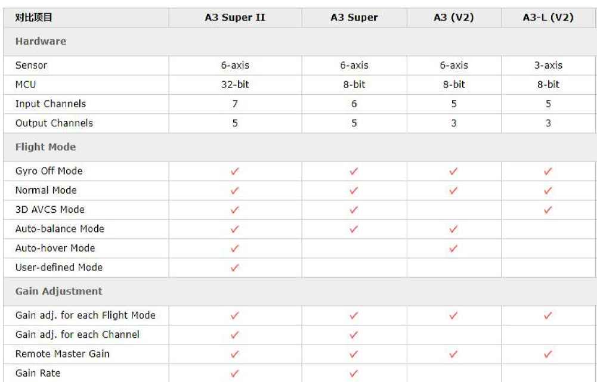Click the Output Channels row label
This screenshot has height=382, width=597.
click(x=54, y=123)
